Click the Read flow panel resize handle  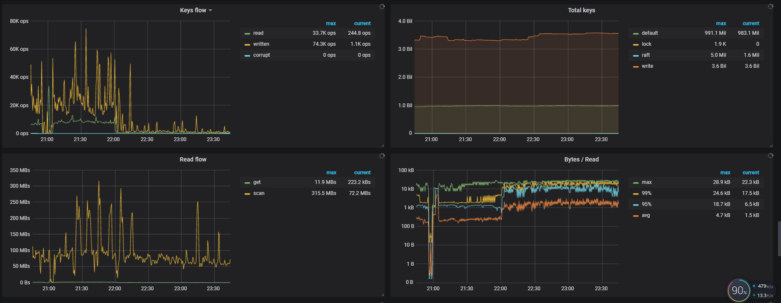(x=382, y=295)
